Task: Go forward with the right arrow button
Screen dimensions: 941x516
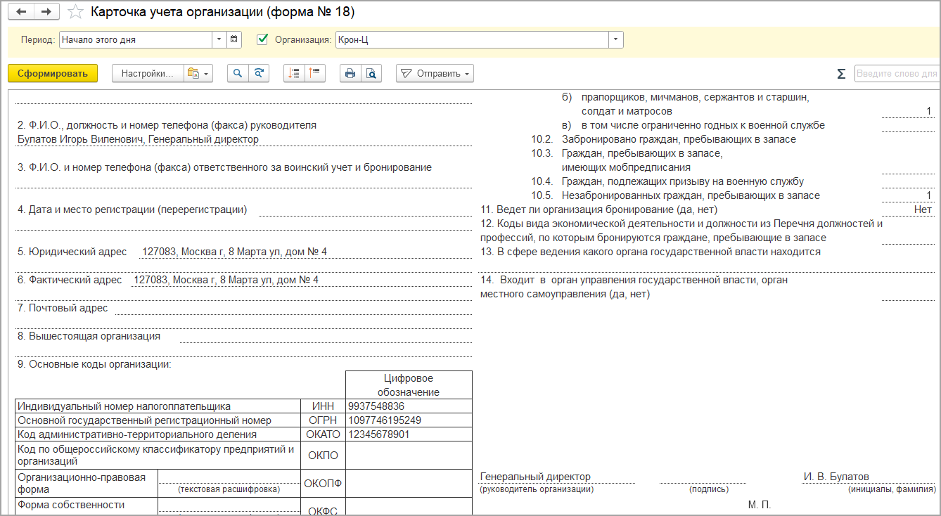Action: click(x=46, y=12)
